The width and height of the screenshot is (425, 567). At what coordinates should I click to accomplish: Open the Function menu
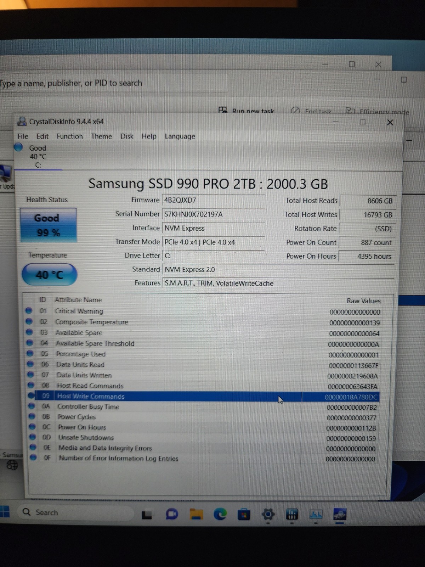coord(70,136)
